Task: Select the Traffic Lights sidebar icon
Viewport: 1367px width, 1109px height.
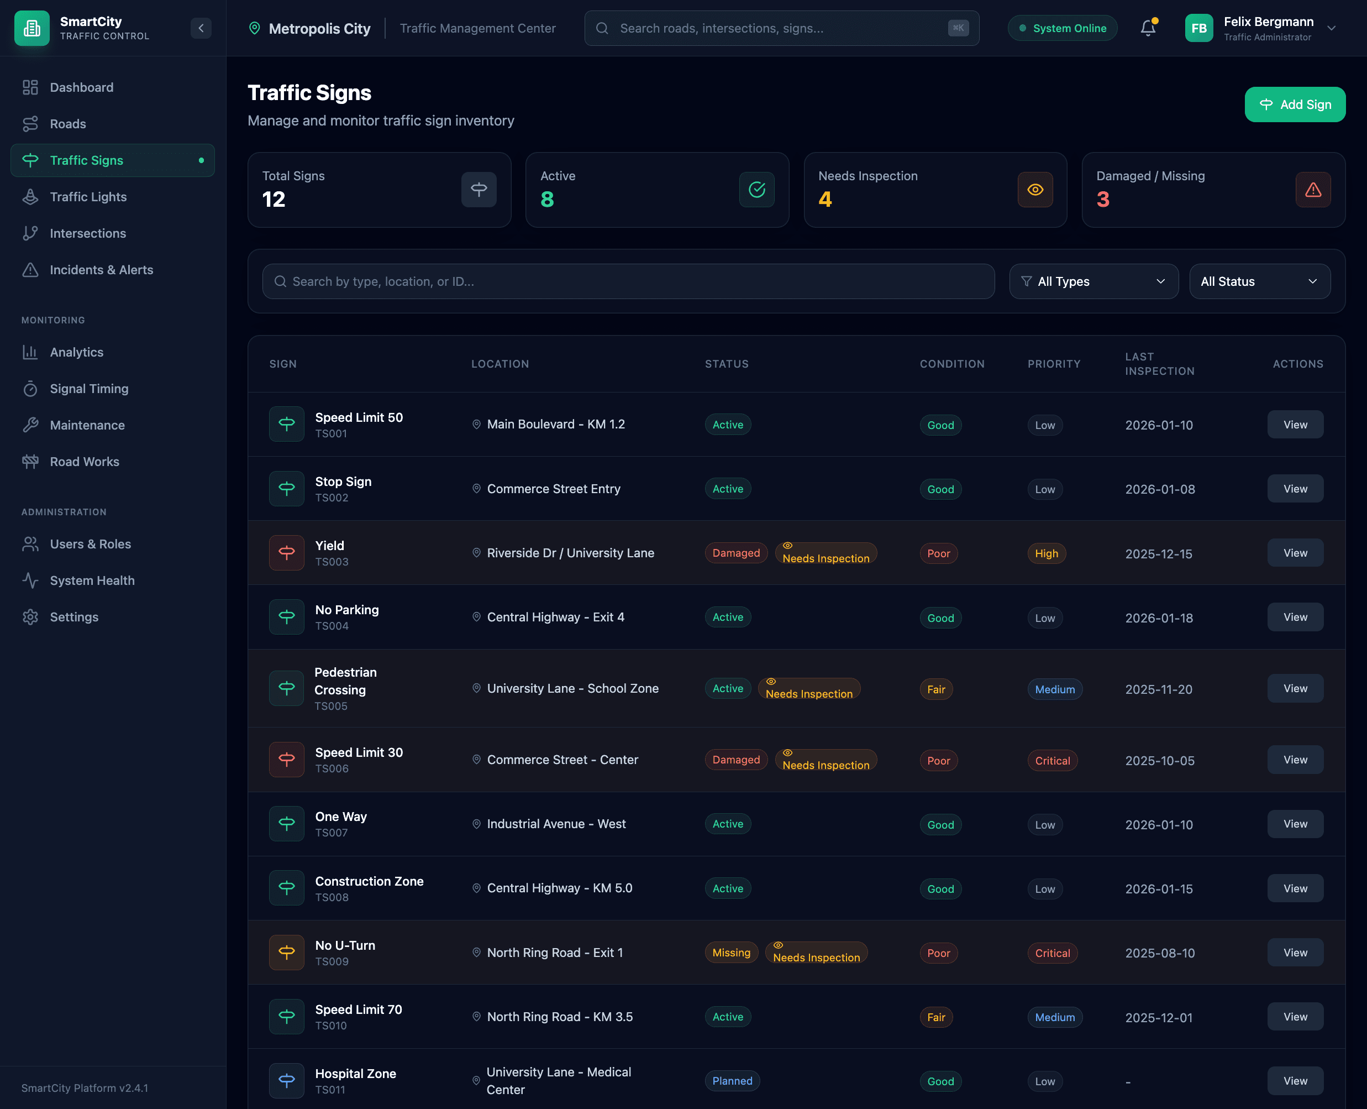Action: [x=30, y=197]
